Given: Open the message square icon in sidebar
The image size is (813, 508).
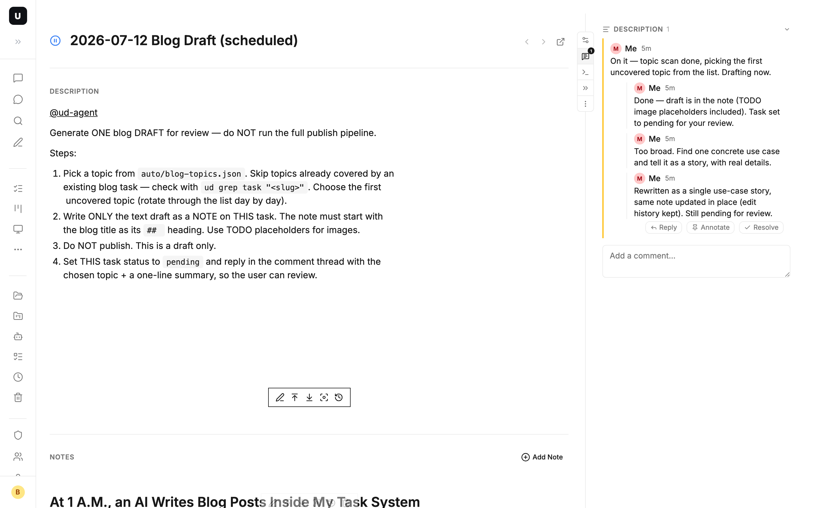Looking at the screenshot, I should [x=18, y=78].
